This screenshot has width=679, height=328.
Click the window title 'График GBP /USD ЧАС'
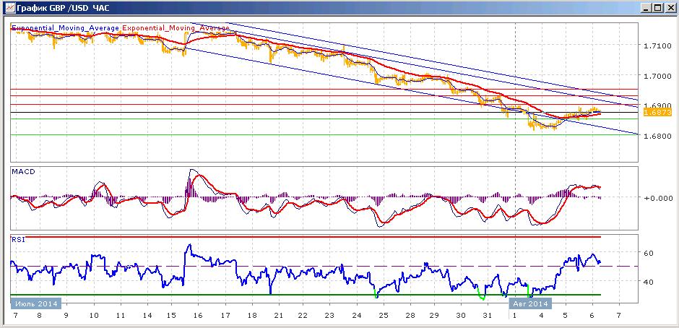(63, 8)
